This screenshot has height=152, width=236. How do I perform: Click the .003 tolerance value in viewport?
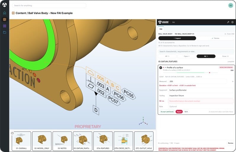[x=100, y=85]
